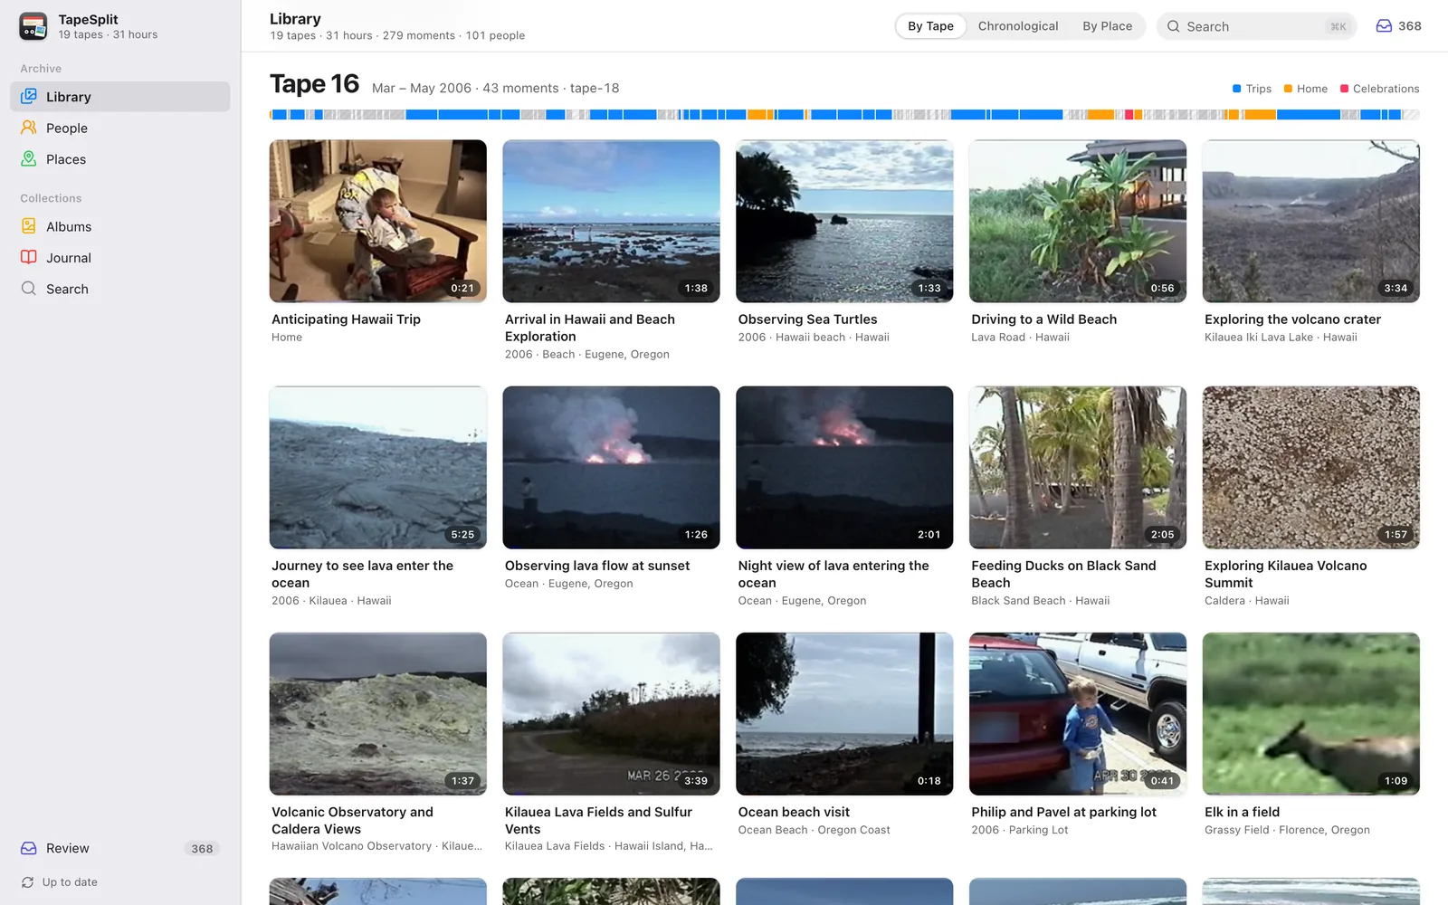Open the Journal book icon

tap(29, 257)
